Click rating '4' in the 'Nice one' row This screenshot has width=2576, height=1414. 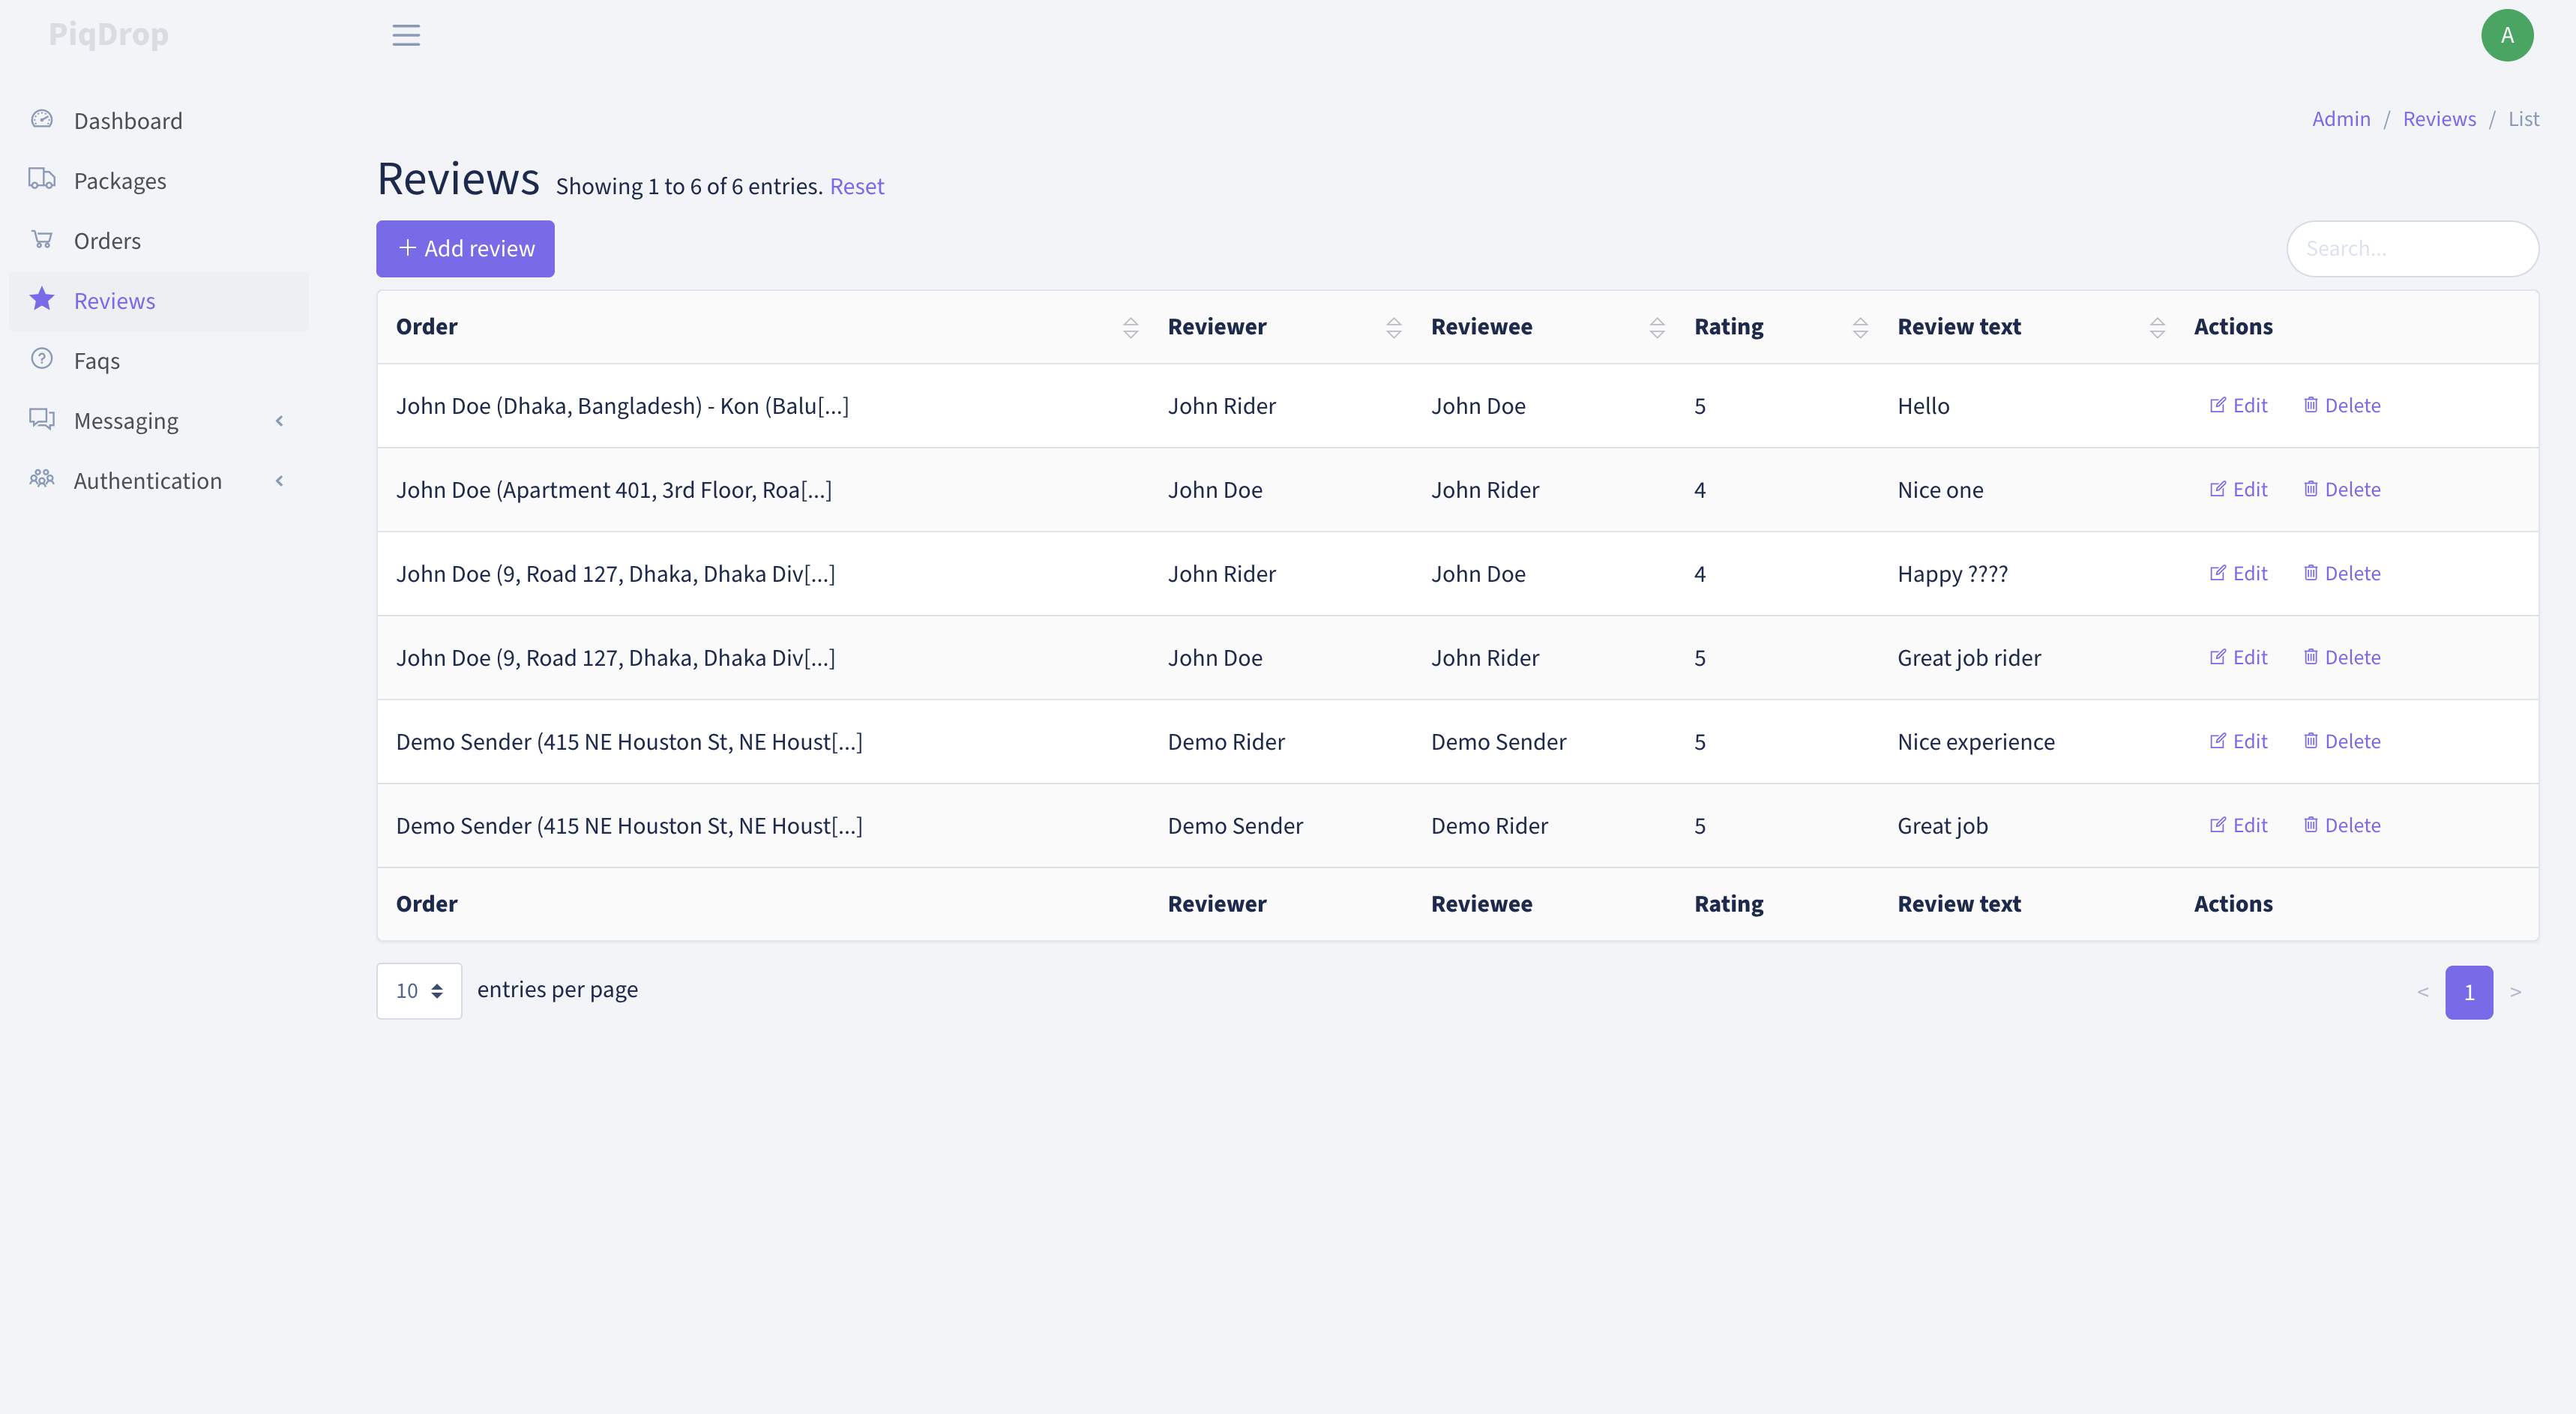point(1700,490)
